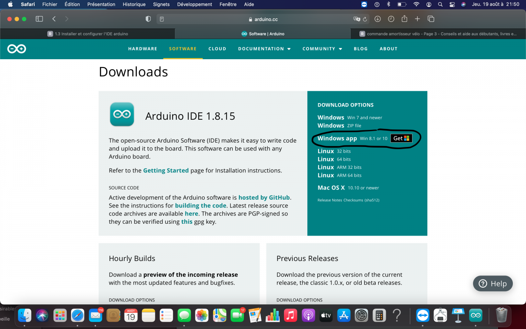This screenshot has height=329, width=526.
Task: Download Windows 'Win 7 and newer' installer
Action: point(350,118)
